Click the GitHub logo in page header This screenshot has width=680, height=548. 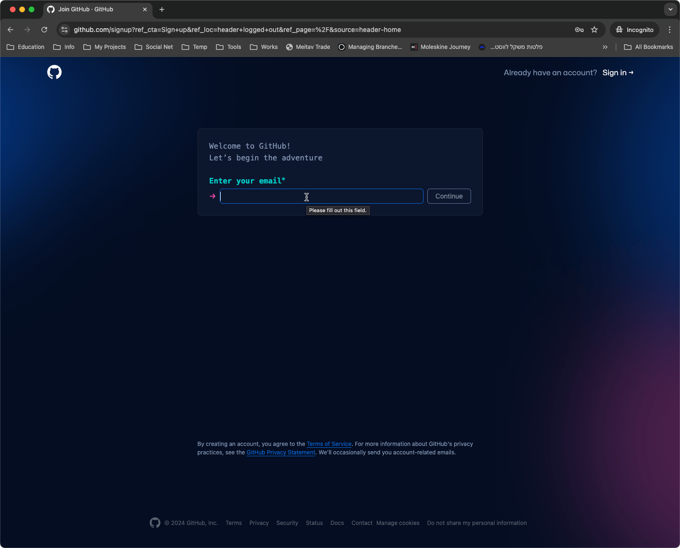55,72
